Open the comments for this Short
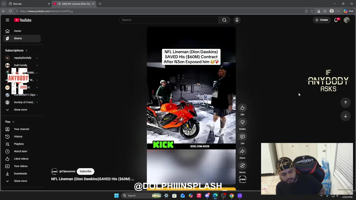The image size is (356, 200). coord(243,137)
